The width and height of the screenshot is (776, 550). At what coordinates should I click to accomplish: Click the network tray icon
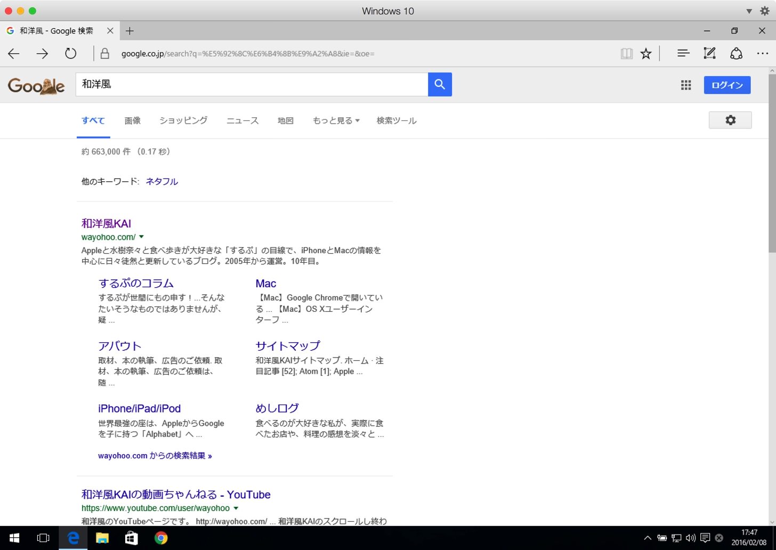[676, 538]
